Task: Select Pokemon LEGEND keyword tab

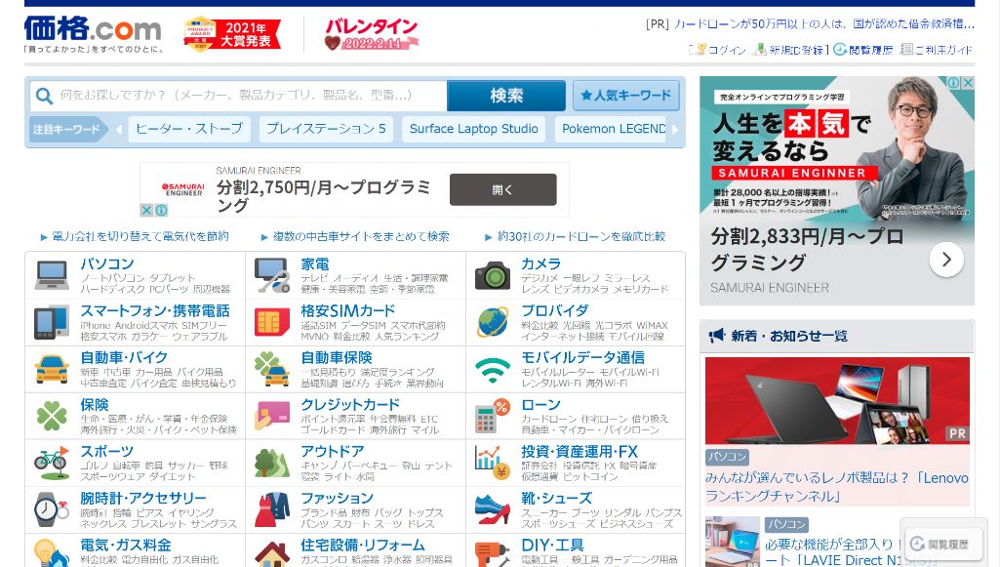Action: click(x=611, y=129)
